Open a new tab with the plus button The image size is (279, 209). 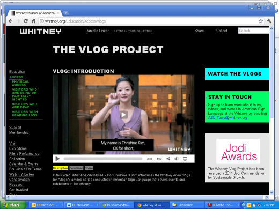(66, 13)
